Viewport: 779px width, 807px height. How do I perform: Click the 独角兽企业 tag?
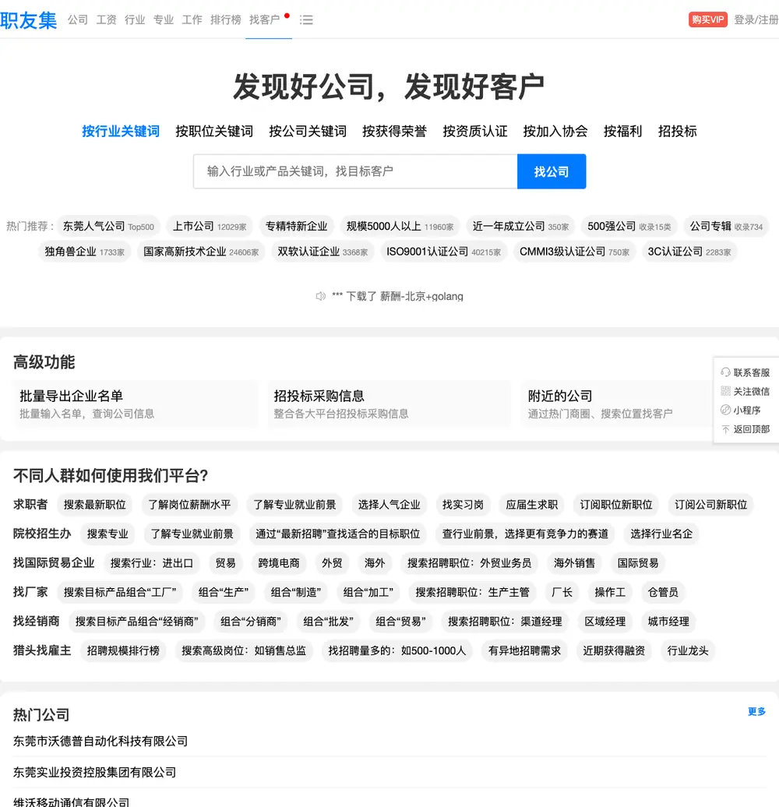coord(84,252)
